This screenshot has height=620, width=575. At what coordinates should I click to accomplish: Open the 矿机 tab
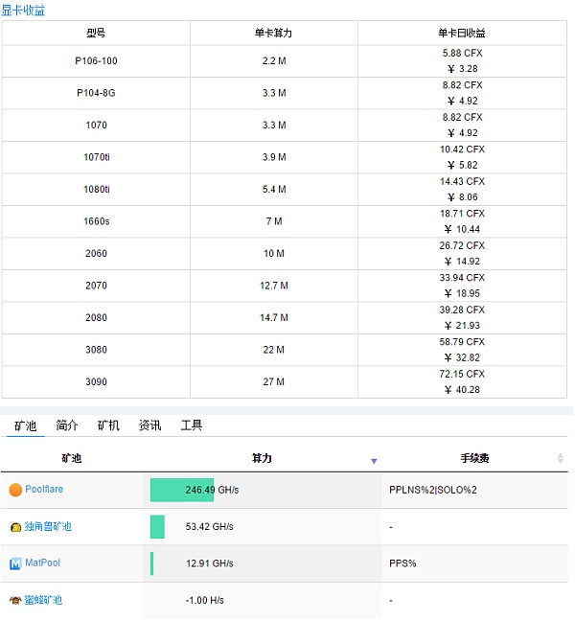(x=108, y=425)
